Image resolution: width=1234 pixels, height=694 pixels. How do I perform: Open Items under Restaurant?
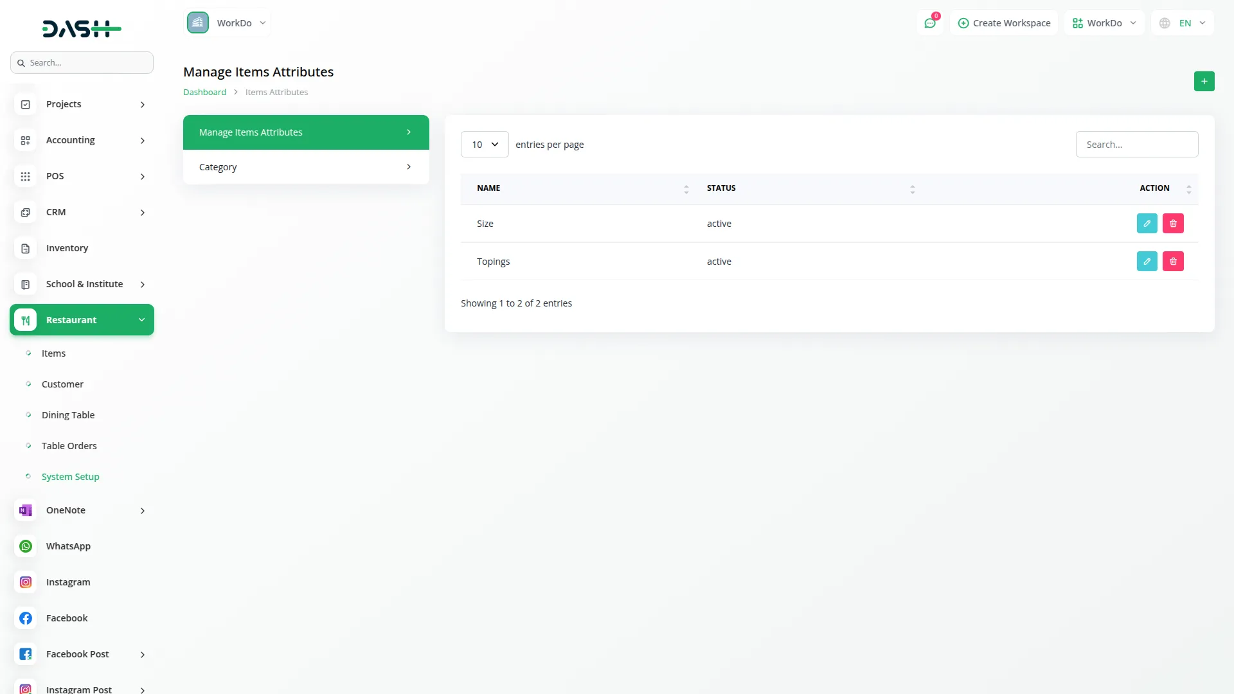point(53,353)
